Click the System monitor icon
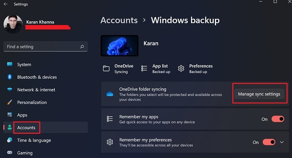Image resolution: width=292 pixels, height=158 pixels. tap(10, 64)
